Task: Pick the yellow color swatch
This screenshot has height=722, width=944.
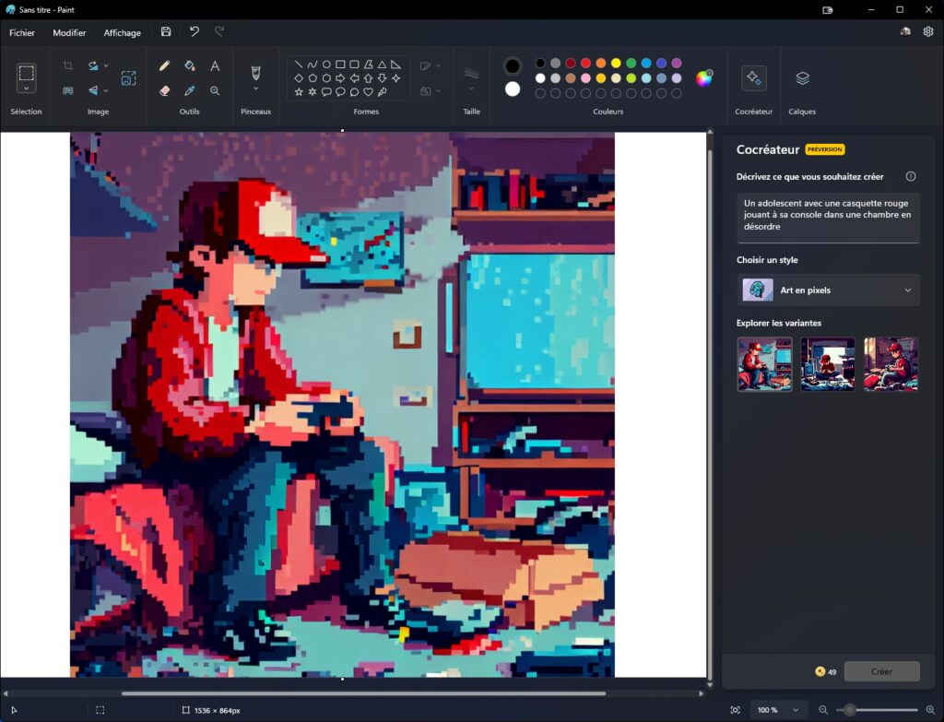Action: point(616,63)
